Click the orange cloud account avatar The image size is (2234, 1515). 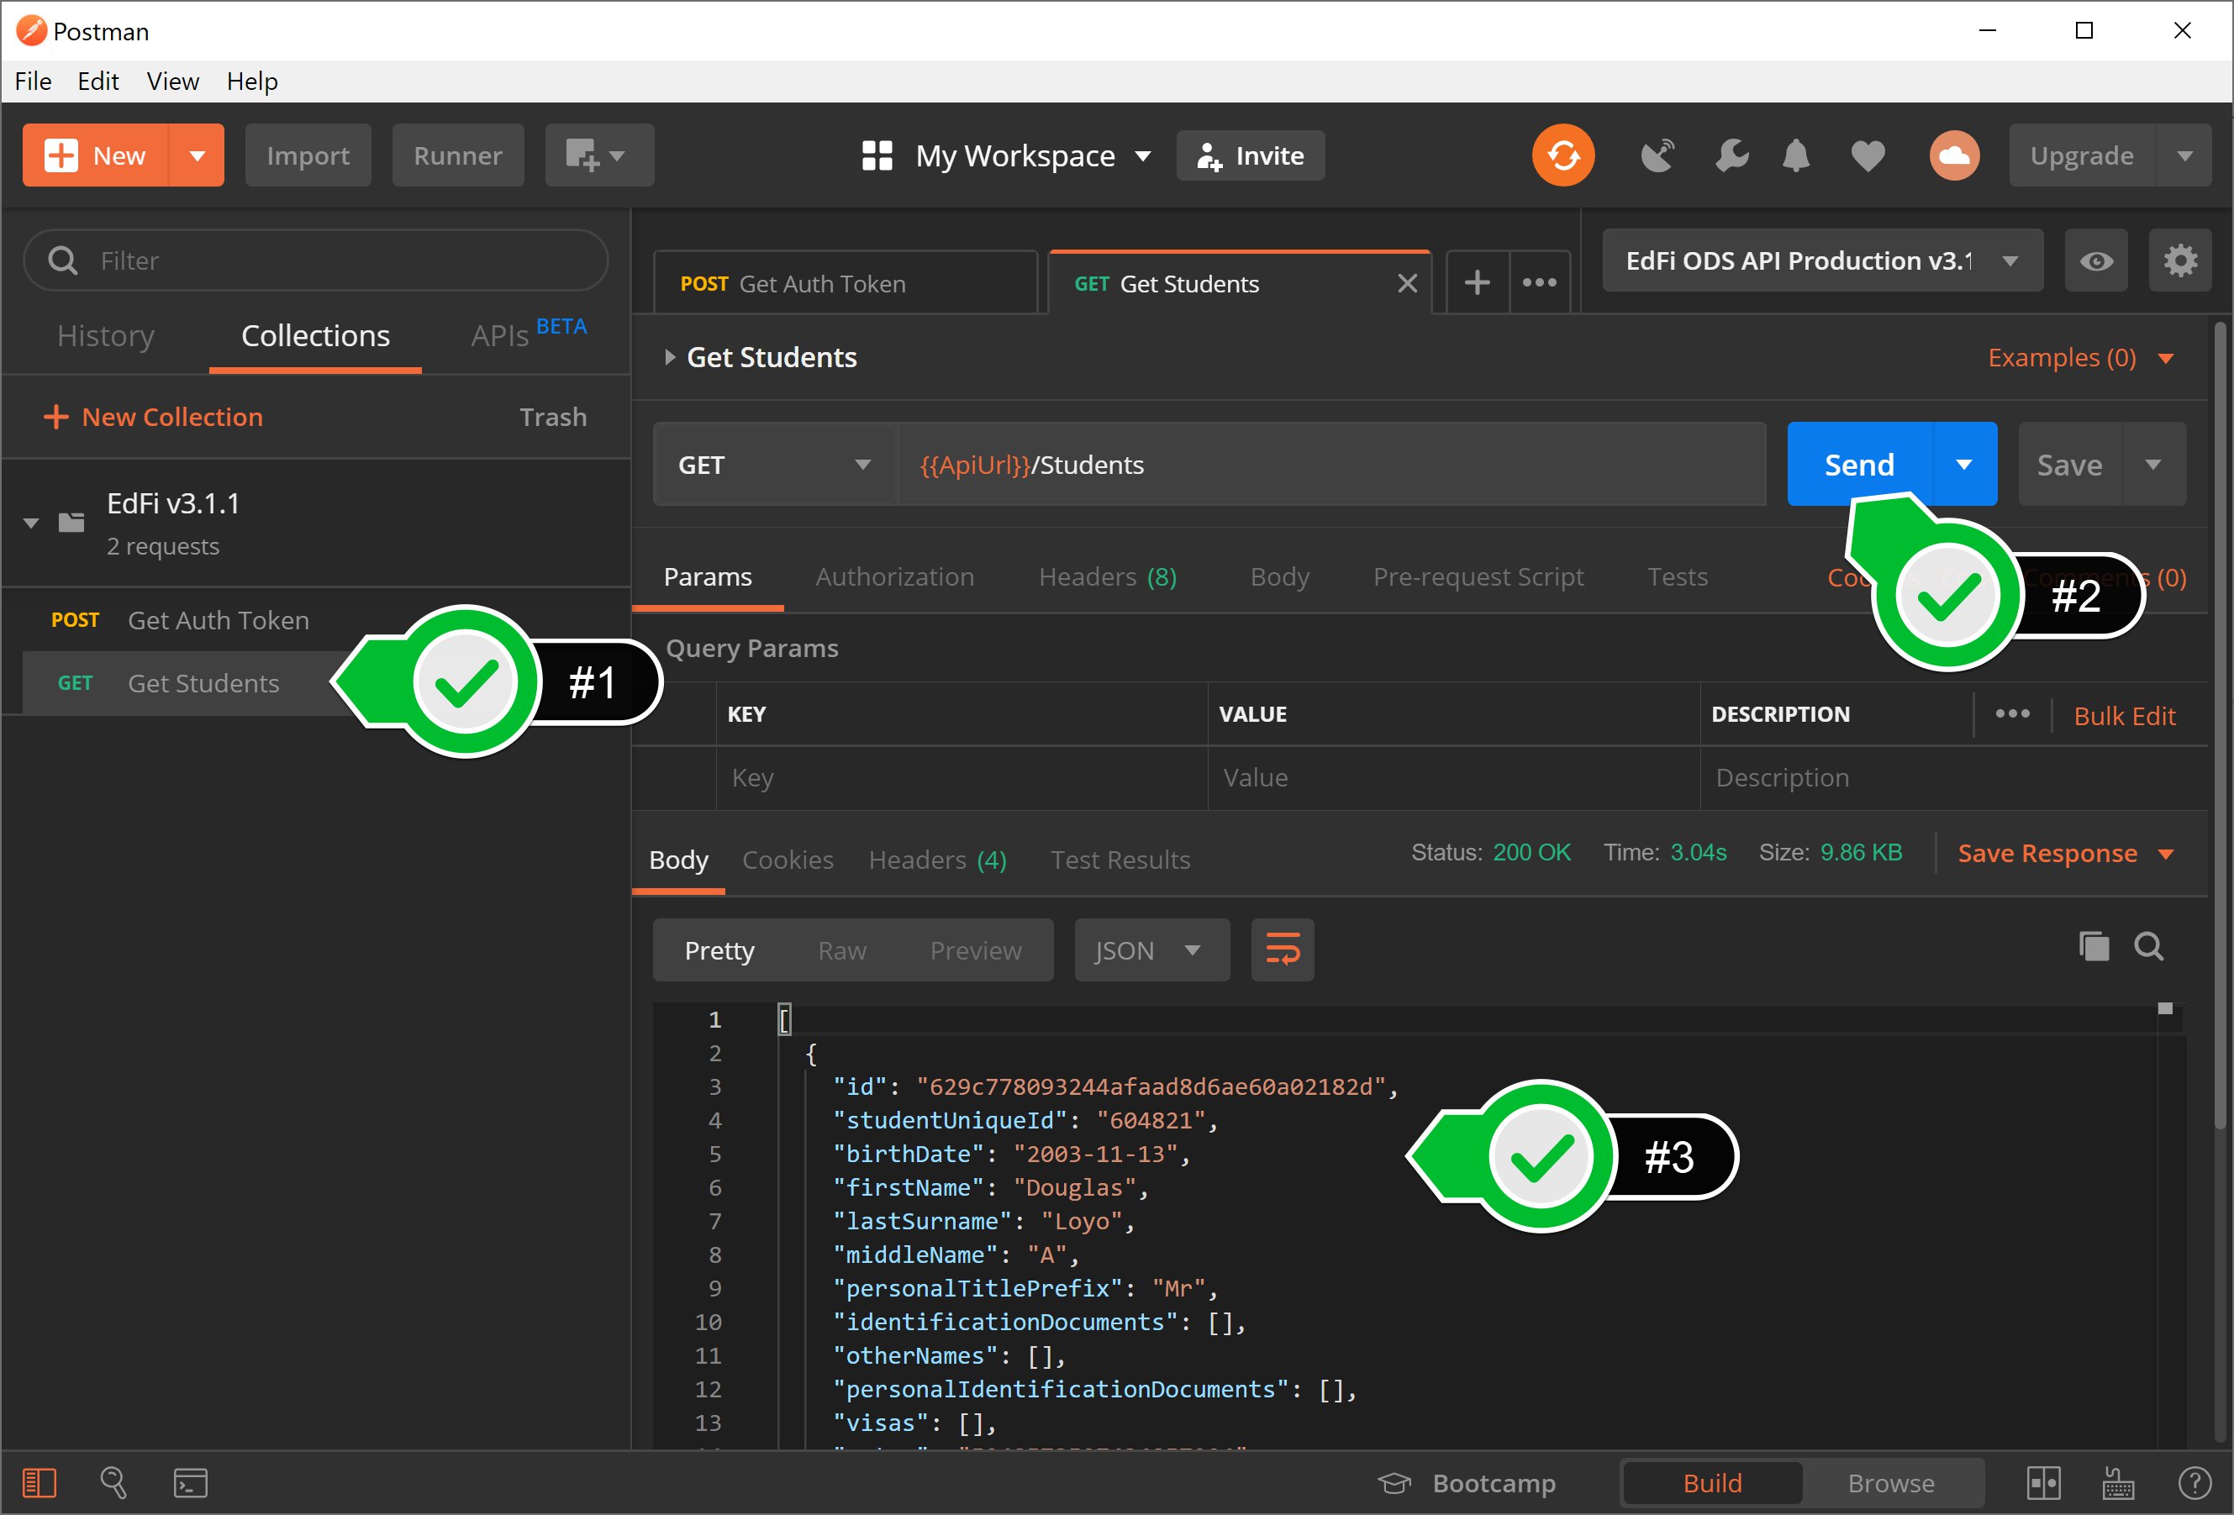[1954, 155]
